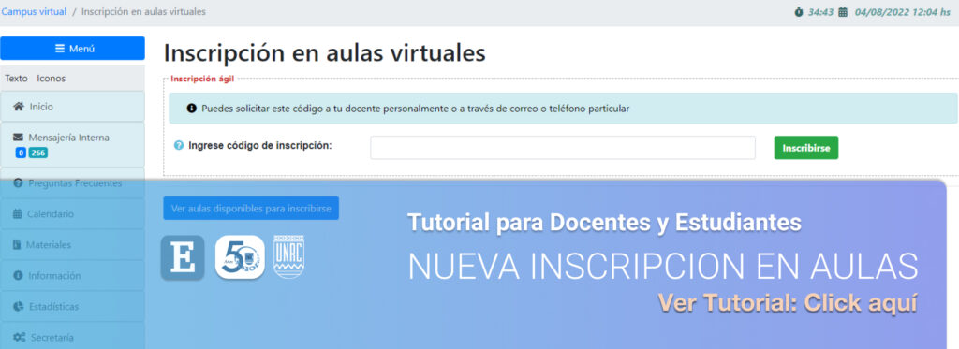Open the blue Menú button

point(72,49)
